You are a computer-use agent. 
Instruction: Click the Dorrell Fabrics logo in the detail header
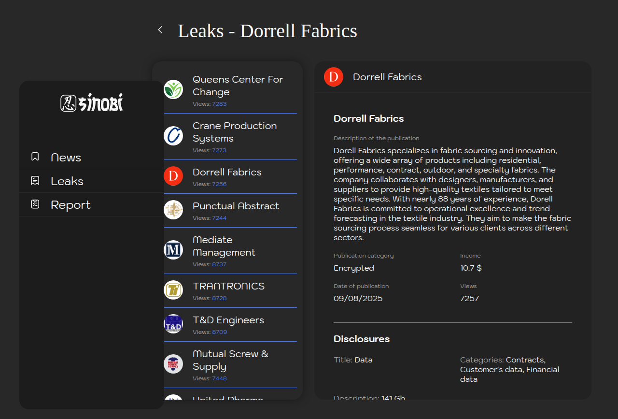[334, 77]
